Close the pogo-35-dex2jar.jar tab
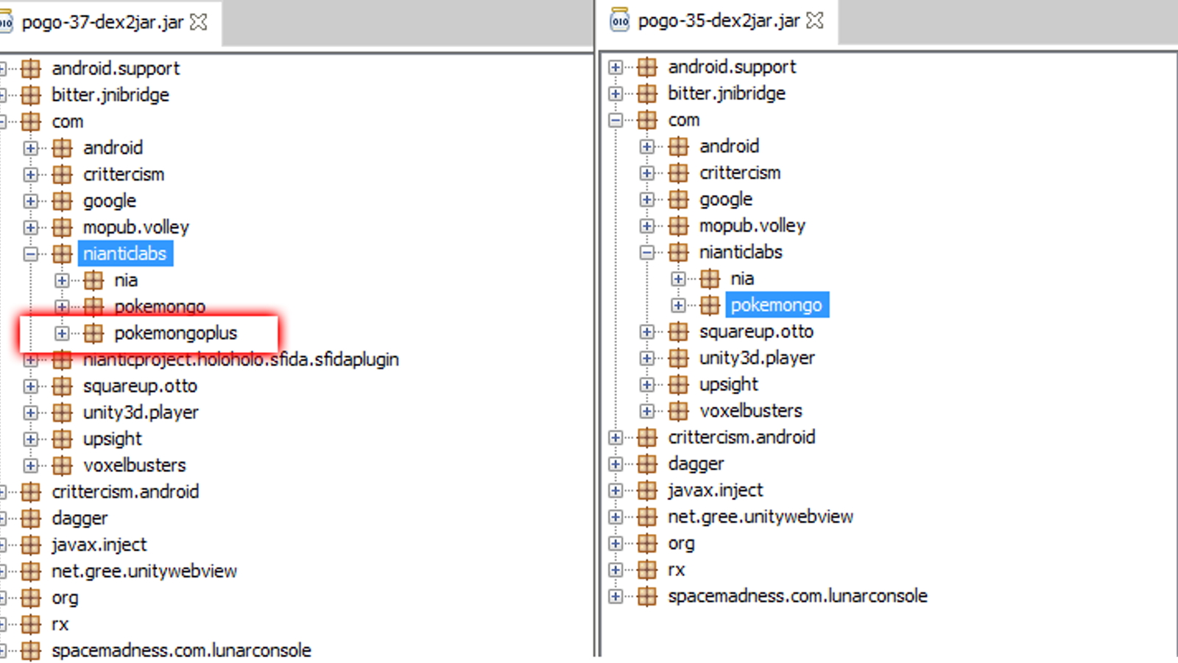Screen dimensions: 1178x663 tap(815, 21)
